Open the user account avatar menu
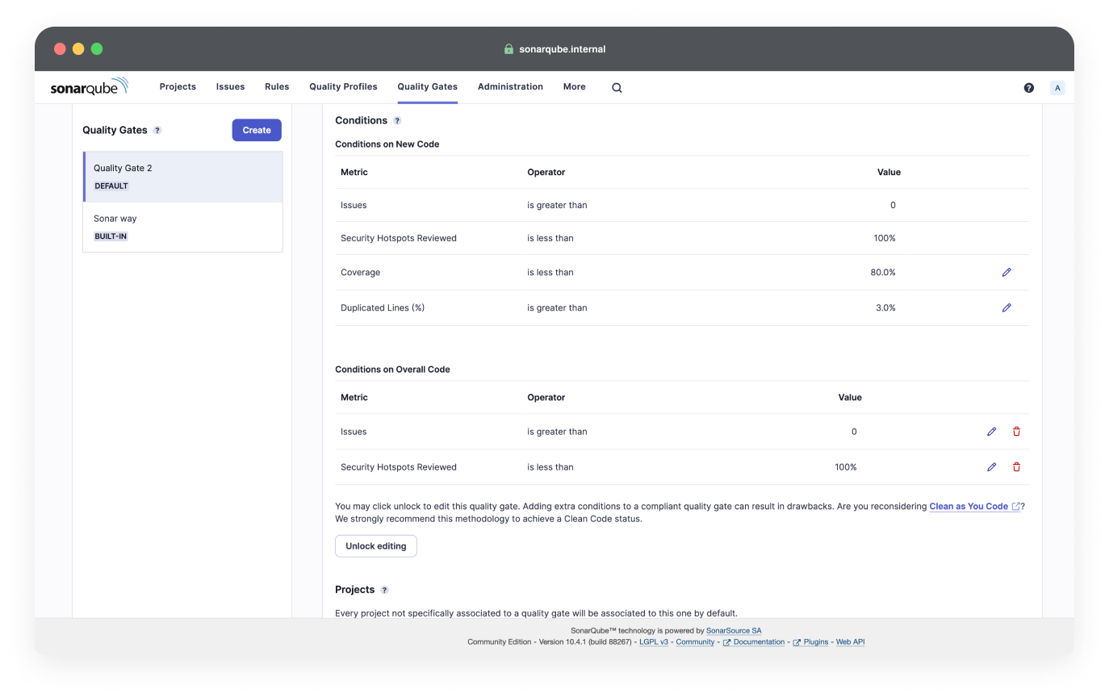Screen dimensions: 1109x698 (1057, 86)
